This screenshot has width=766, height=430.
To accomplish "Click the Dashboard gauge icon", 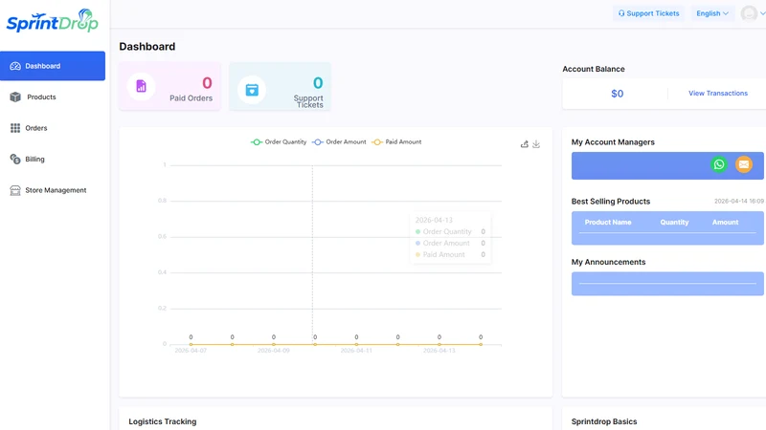I will [15, 66].
